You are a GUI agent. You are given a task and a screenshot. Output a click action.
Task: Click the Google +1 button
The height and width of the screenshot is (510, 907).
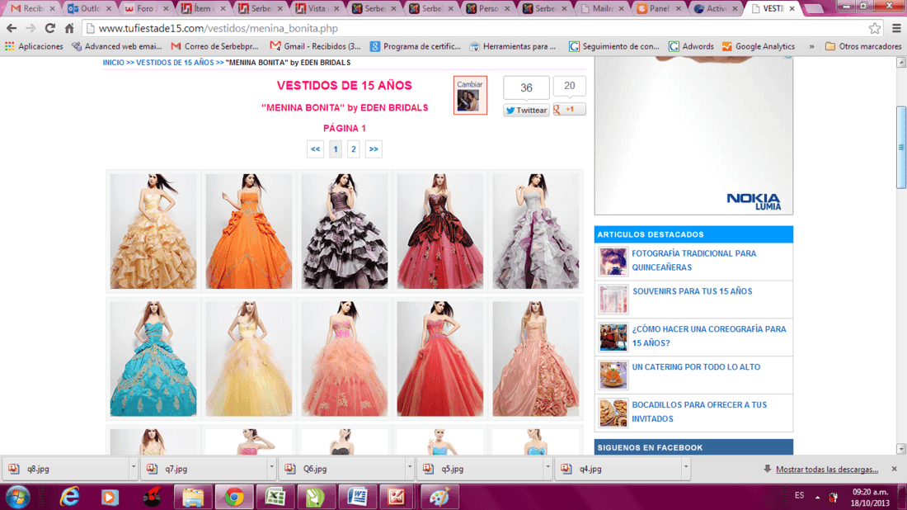click(x=569, y=110)
